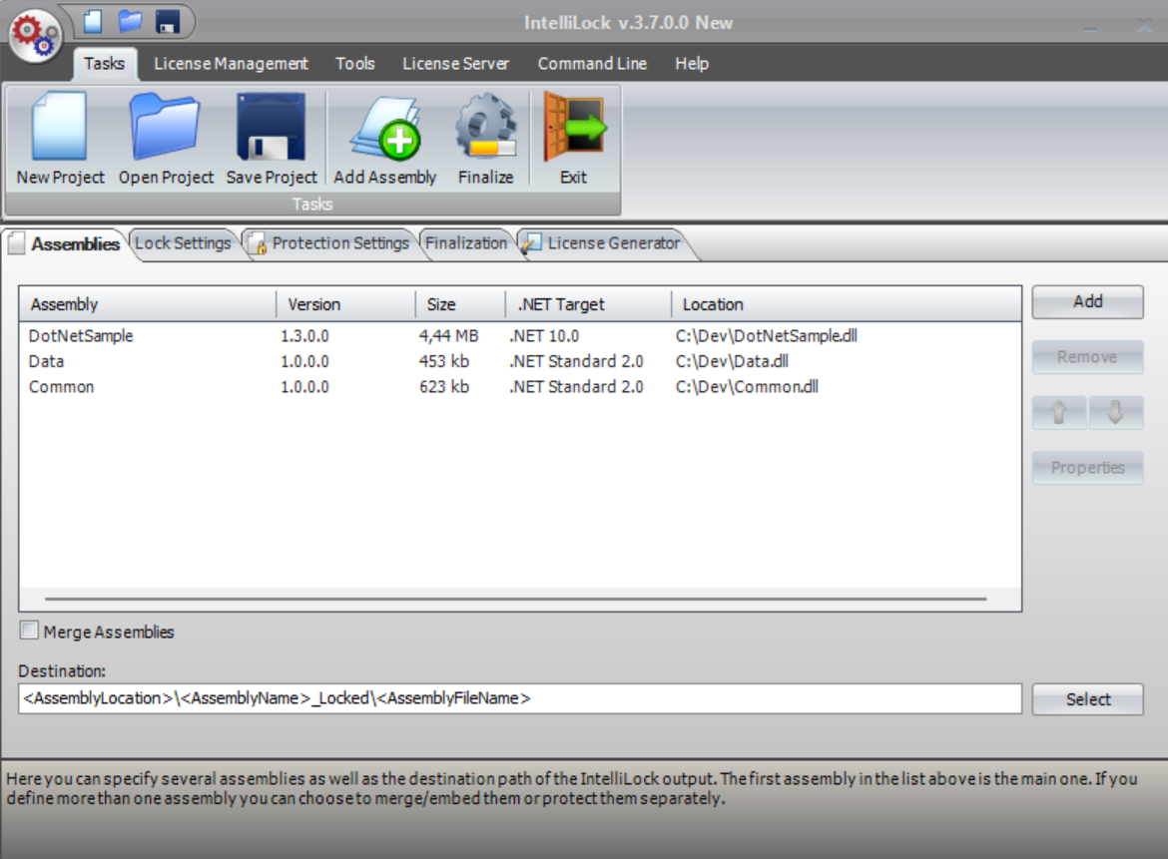The image size is (1168, 859).
Task: Click the Open Project folder icon
Action: tap(165, 126)
